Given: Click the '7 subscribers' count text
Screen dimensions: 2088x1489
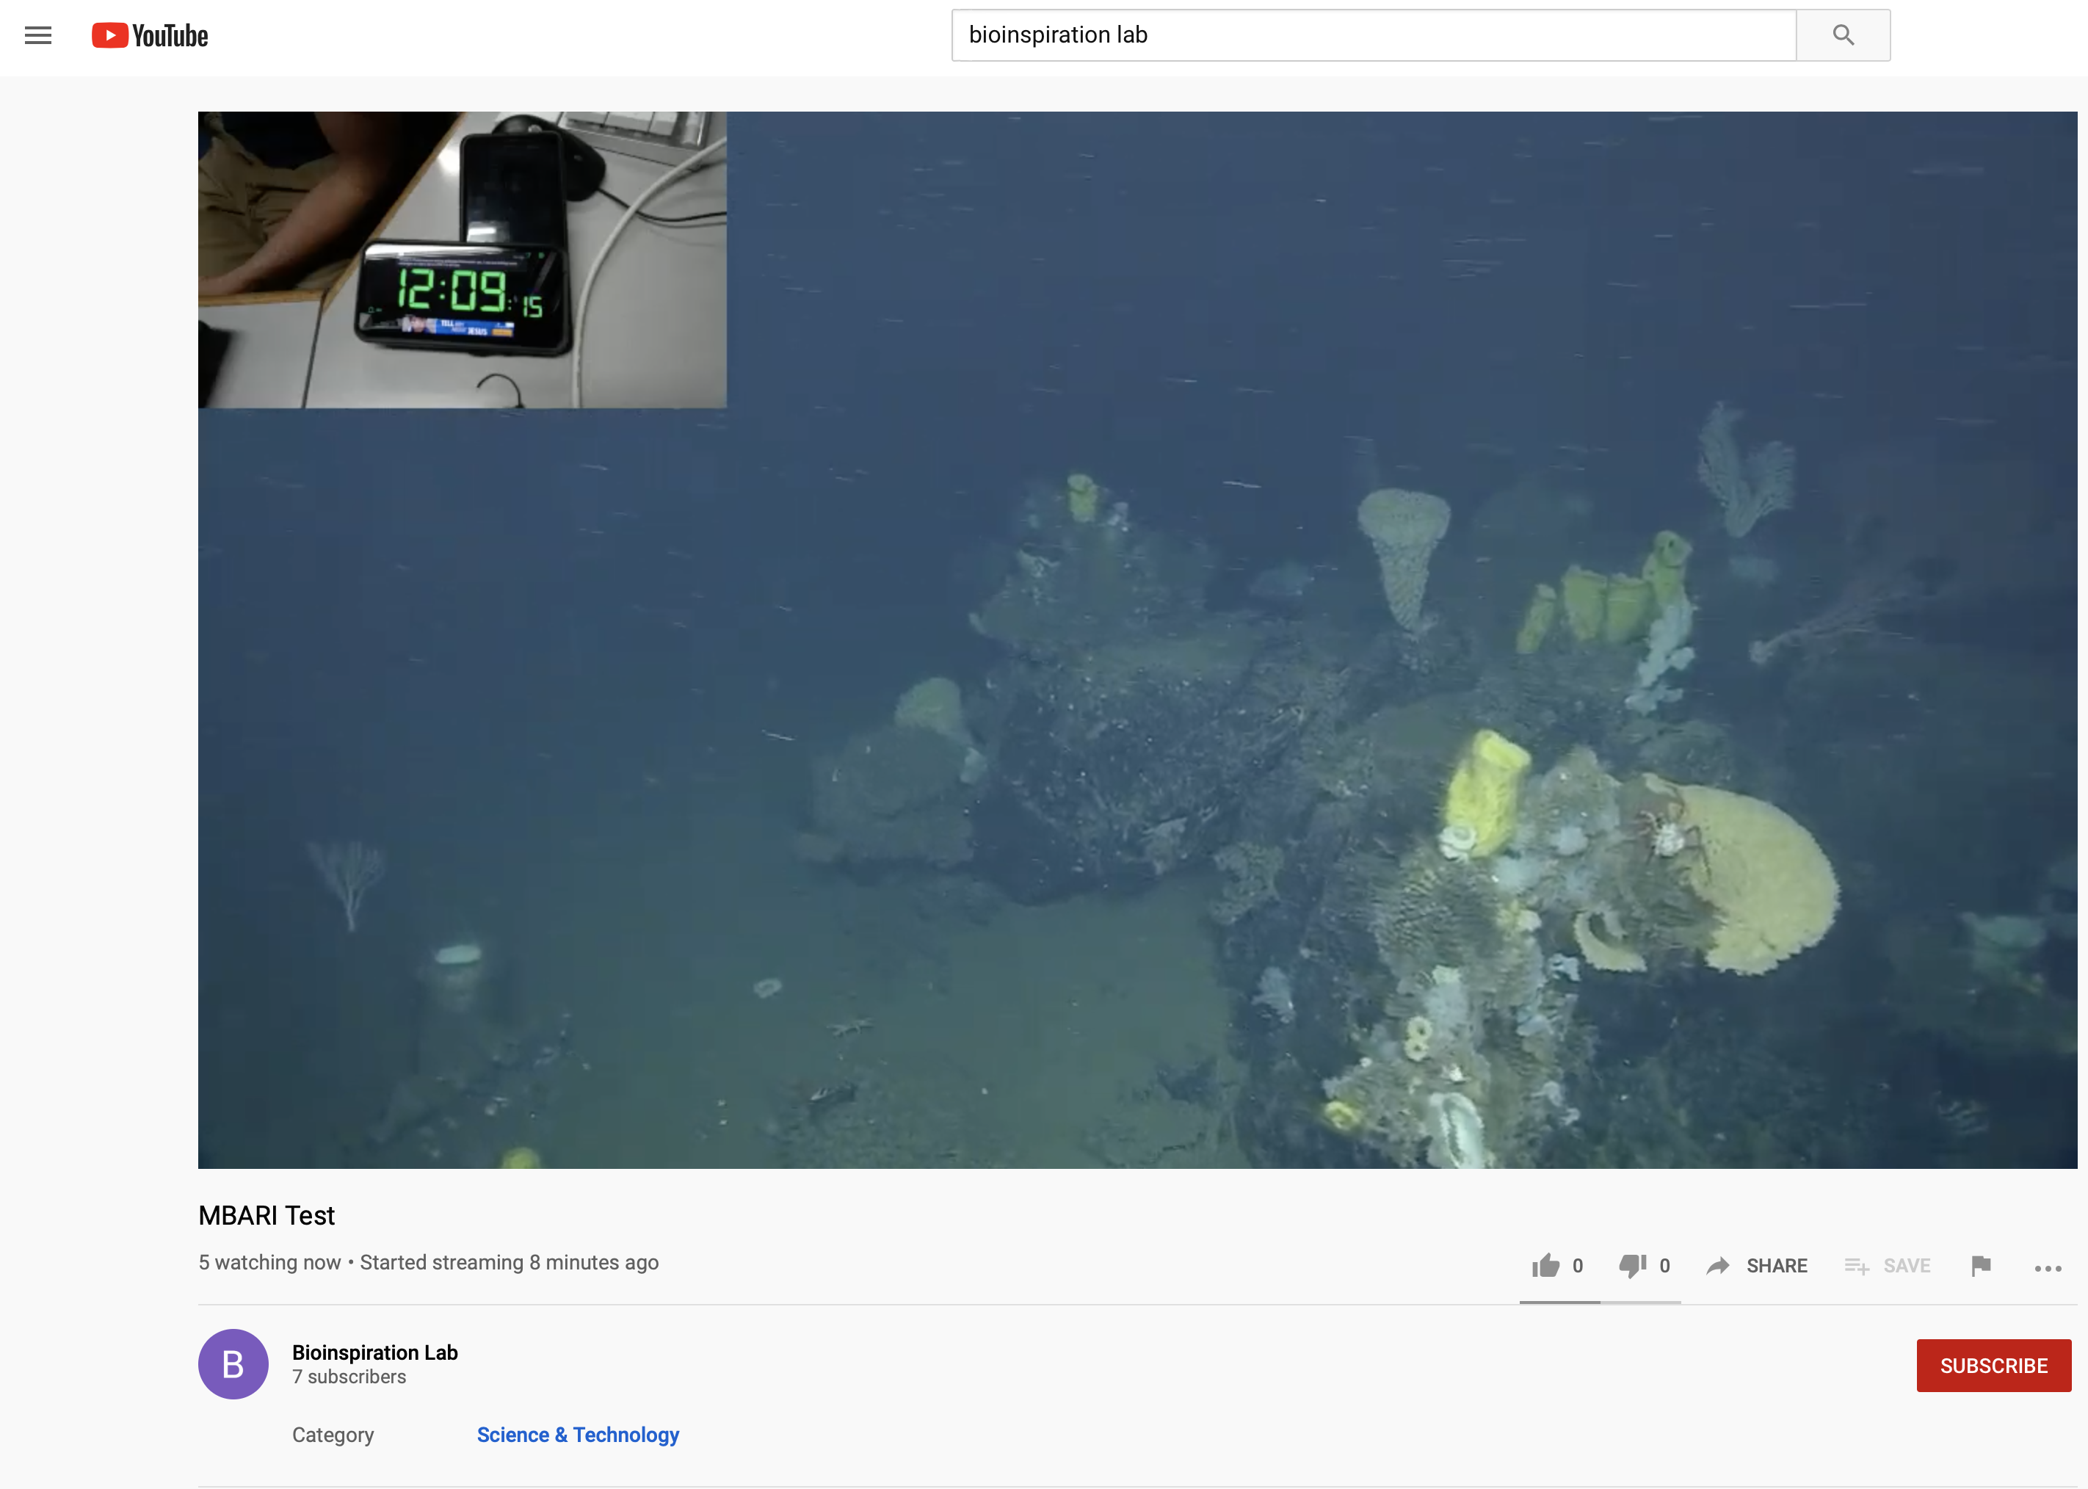Looking at the screenshot, I should point(349,1377).
